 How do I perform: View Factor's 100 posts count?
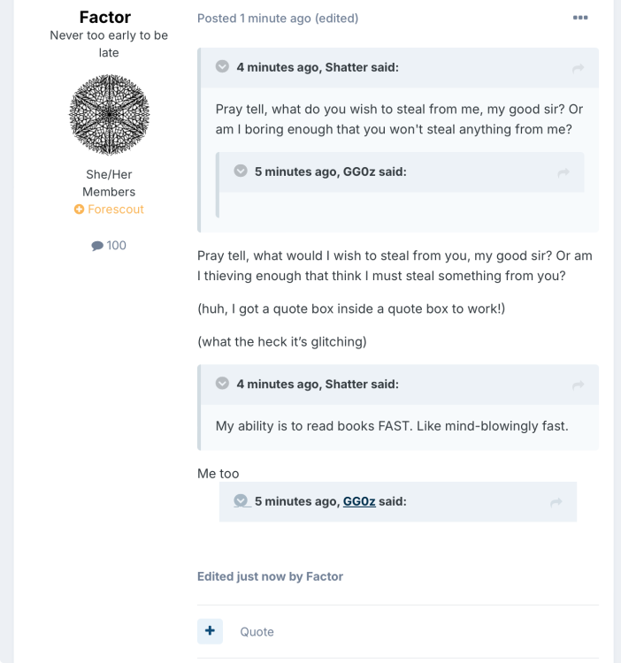click(x=109, y=245)
